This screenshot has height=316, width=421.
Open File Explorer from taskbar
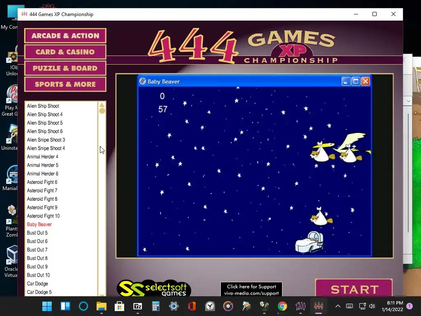102,306
